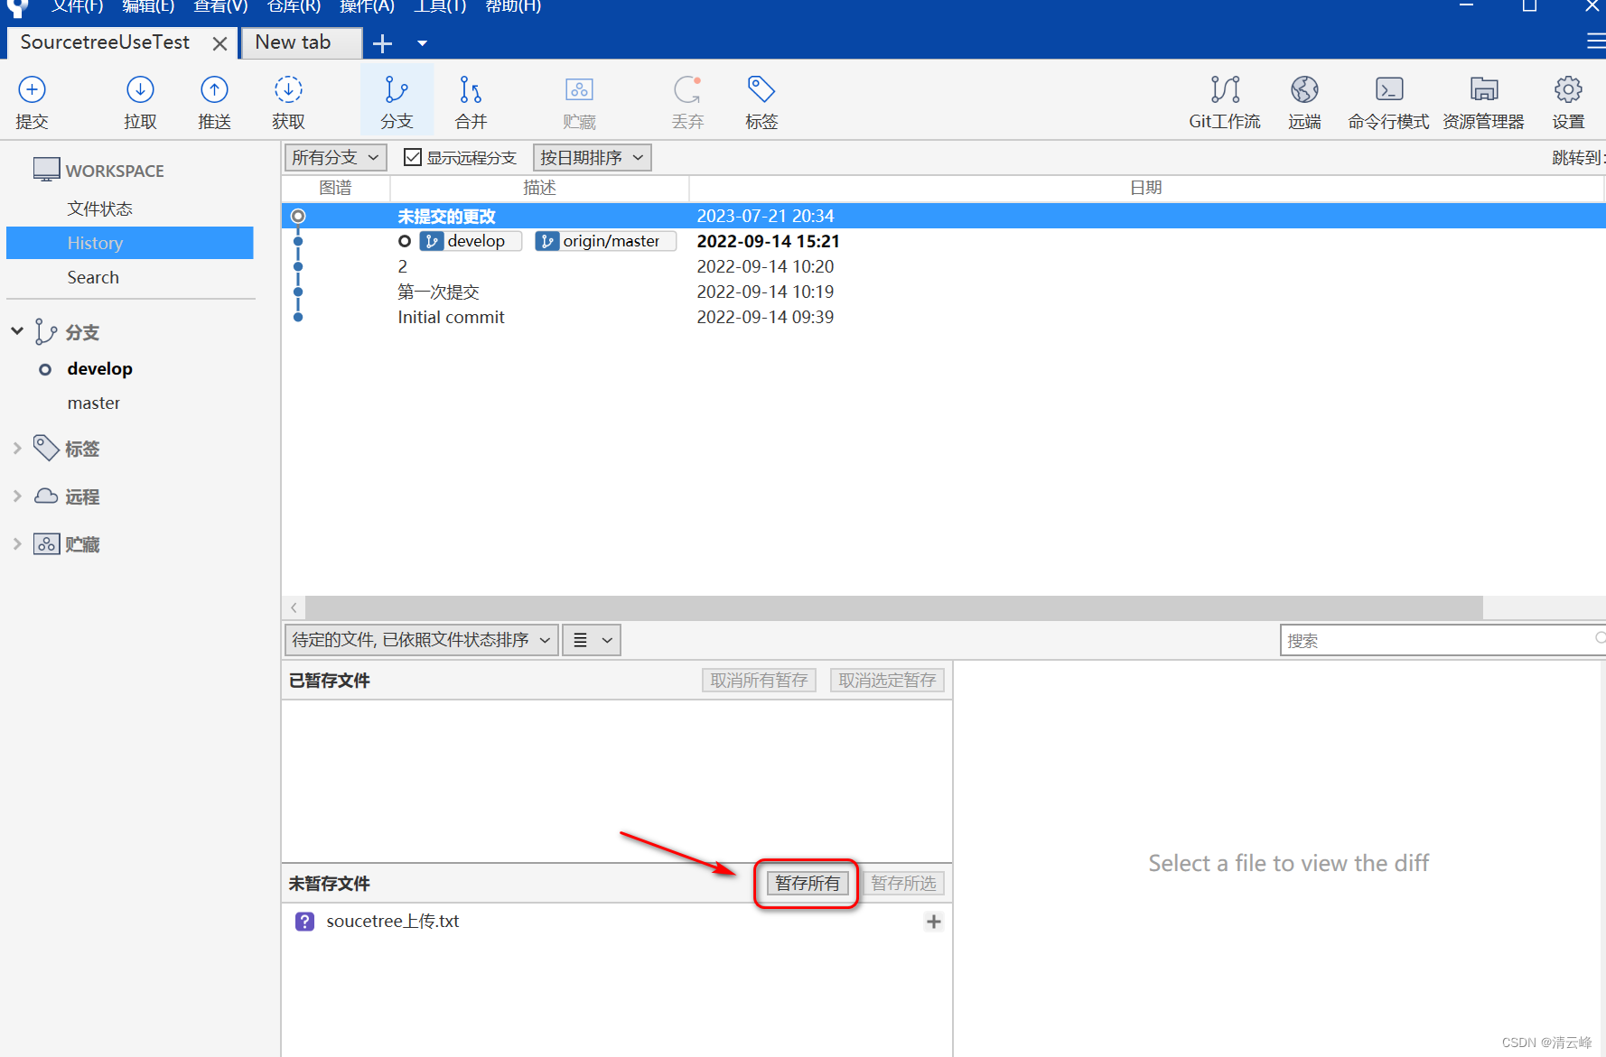This screenshot has height=1057, width=1606.
Task: Select the 第一次提交 commit row
Action: pos(944,292)
